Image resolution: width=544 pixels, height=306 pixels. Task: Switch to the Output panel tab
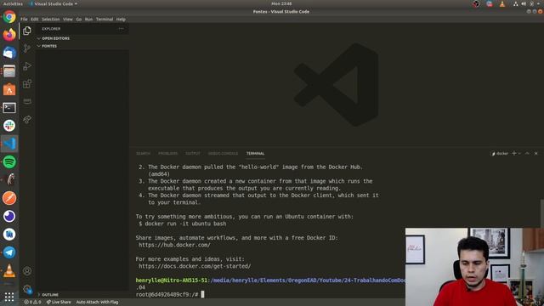point(193,154)
